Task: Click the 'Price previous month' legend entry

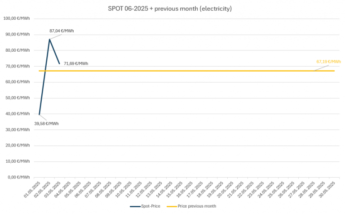Action: pos(197,206)
